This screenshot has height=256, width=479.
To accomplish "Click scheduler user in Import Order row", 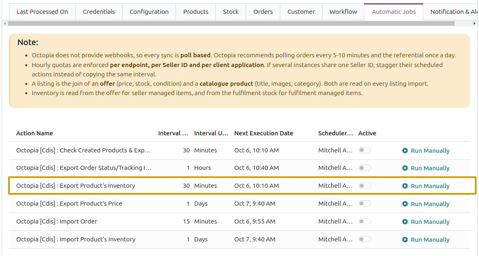I will point(336,221).
